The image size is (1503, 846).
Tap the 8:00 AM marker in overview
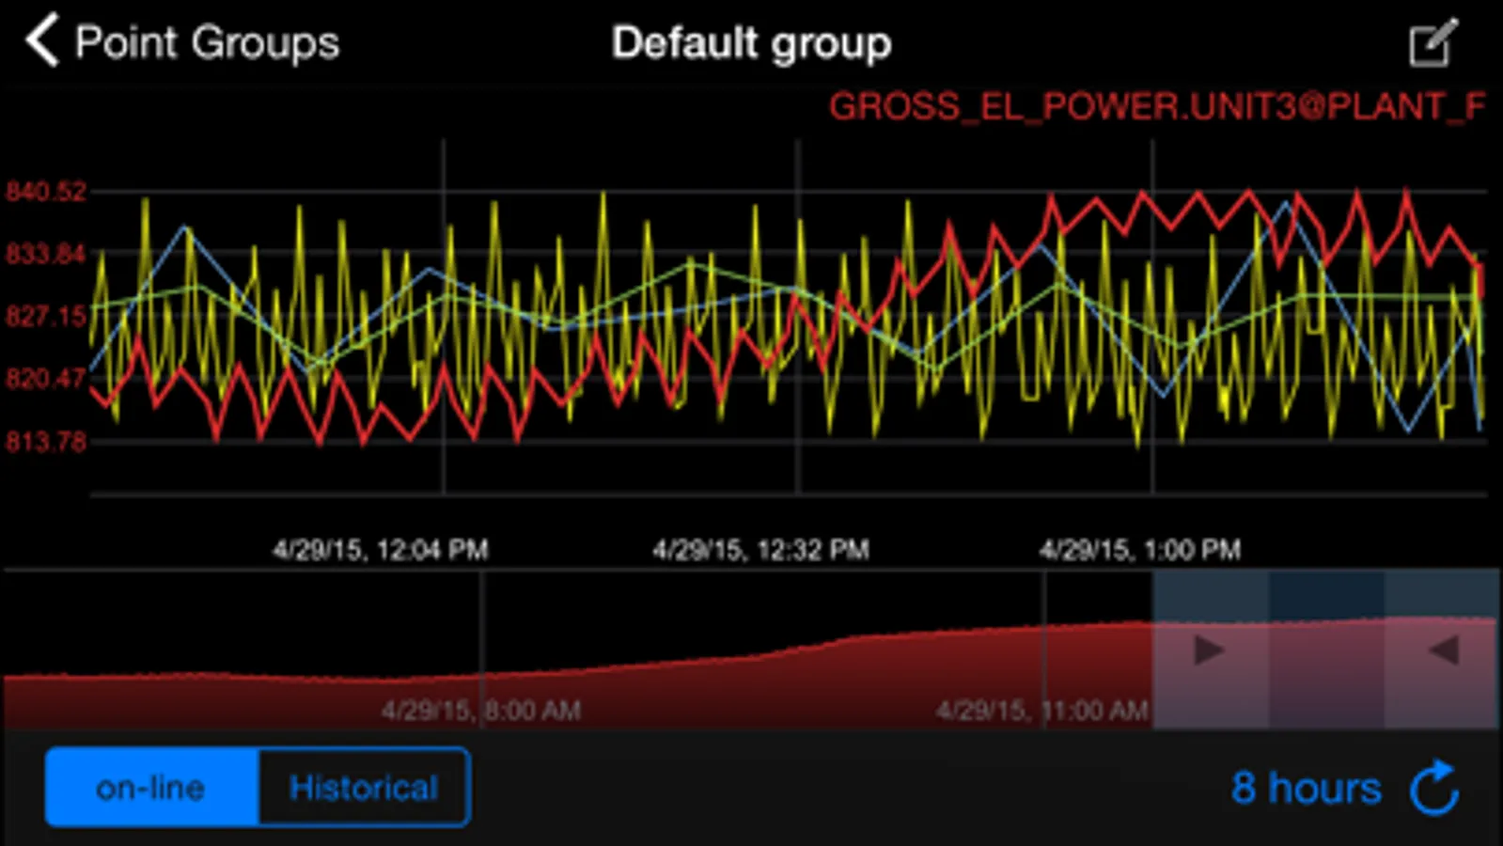[481, 710]
